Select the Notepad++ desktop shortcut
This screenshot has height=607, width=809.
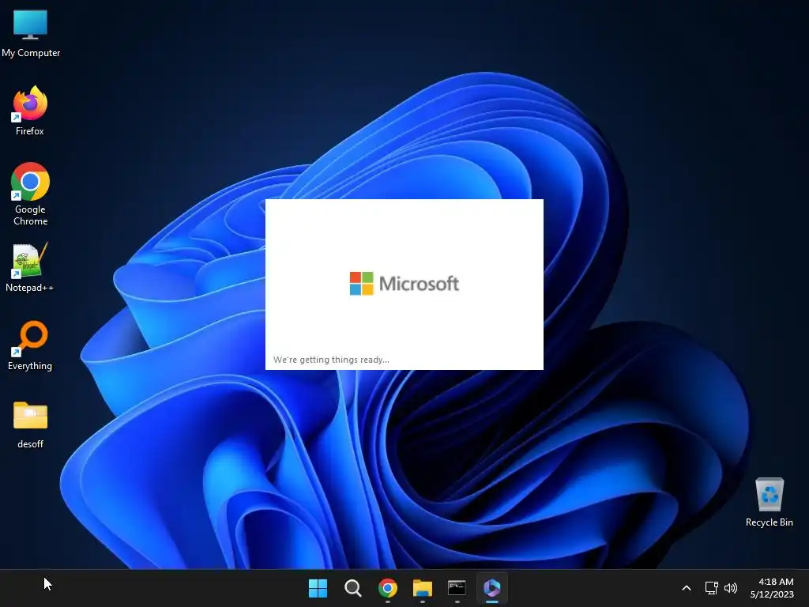pyautogui.click(x=30, y=267)
